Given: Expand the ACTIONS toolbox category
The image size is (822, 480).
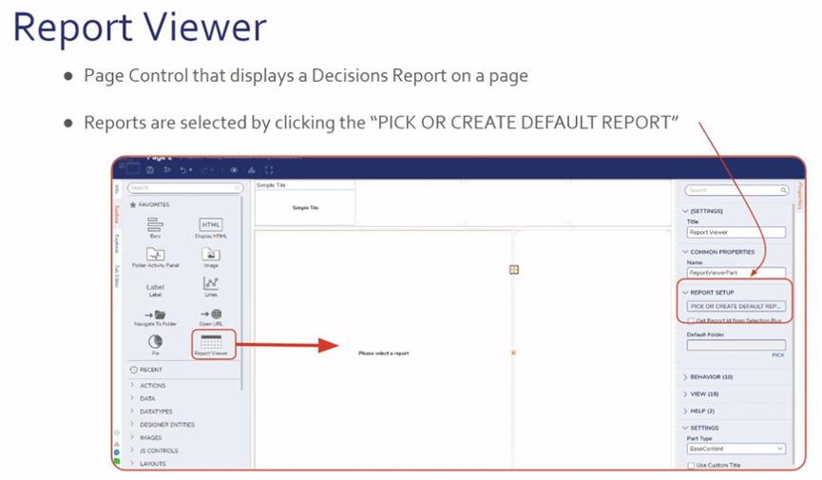Looking at the screenshot, I should click(x=132, y=385).
